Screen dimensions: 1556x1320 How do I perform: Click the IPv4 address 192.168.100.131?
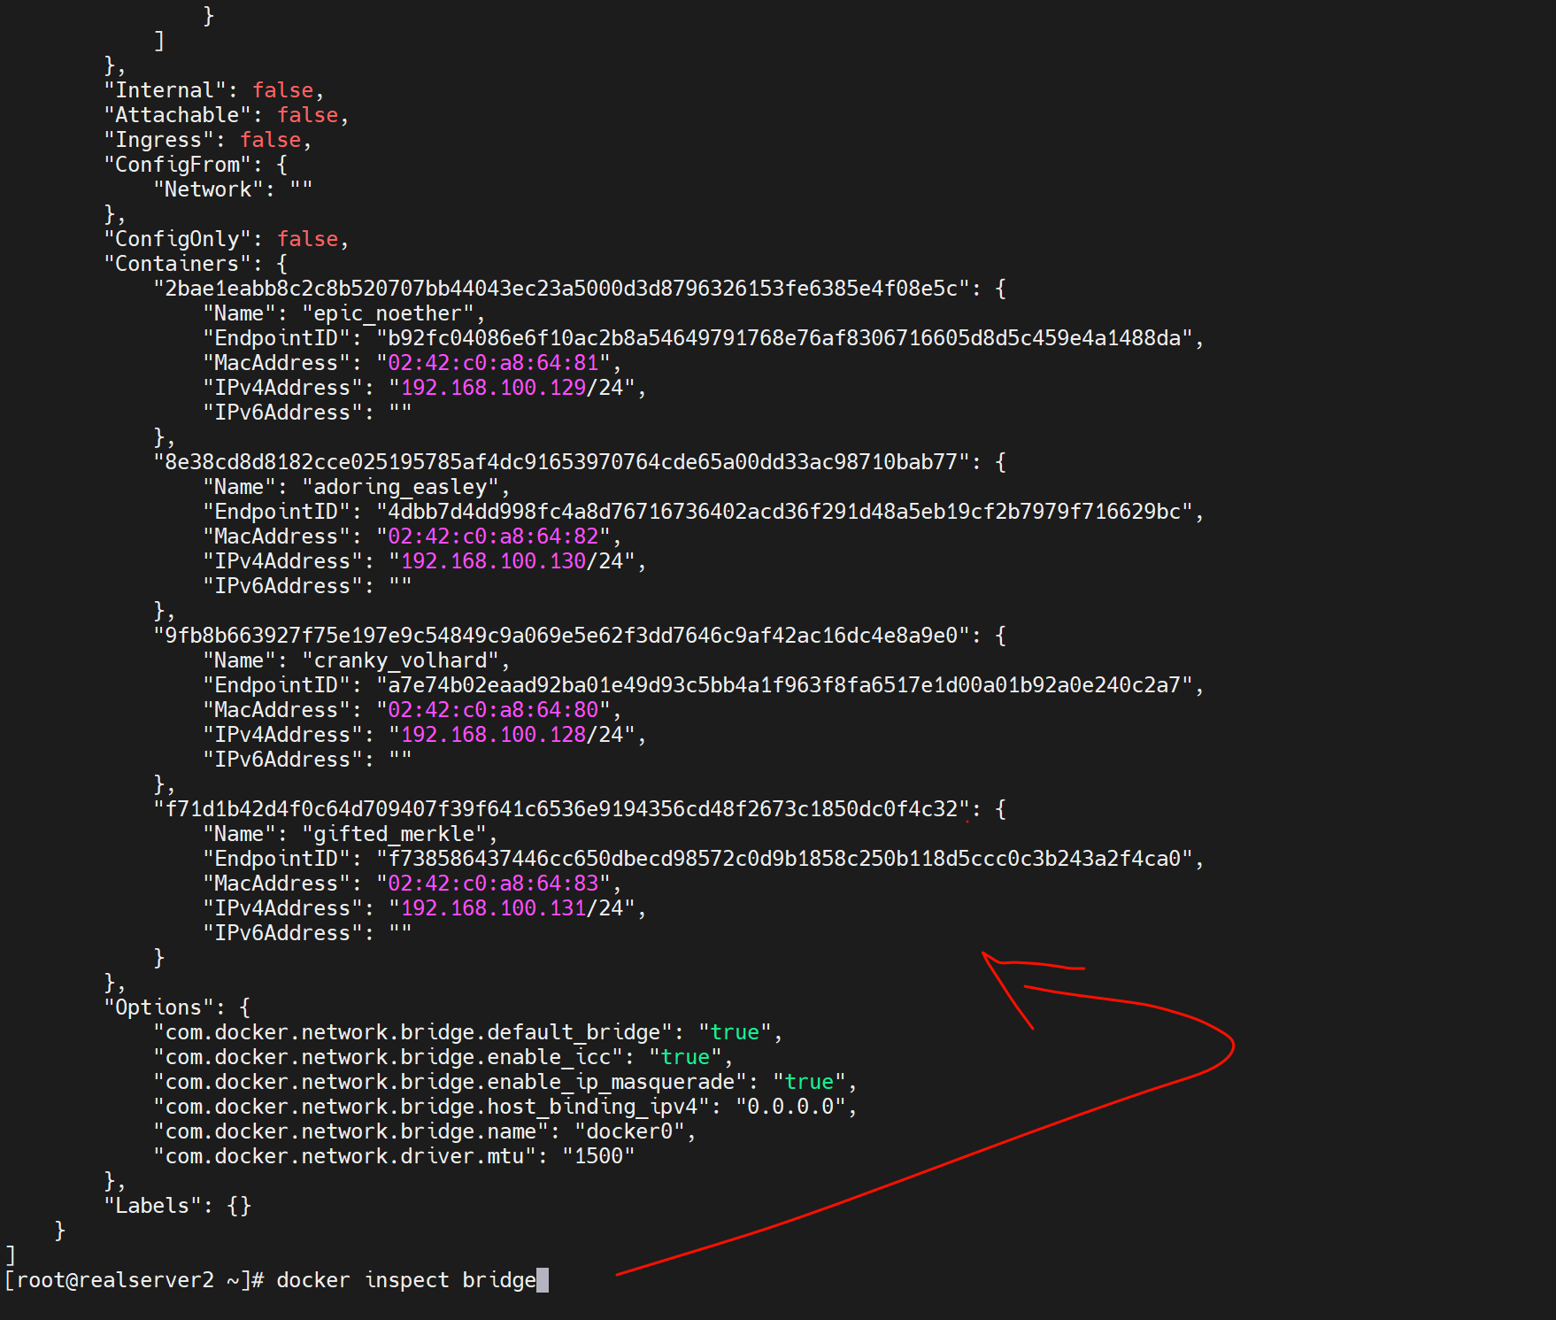[493, 908]
